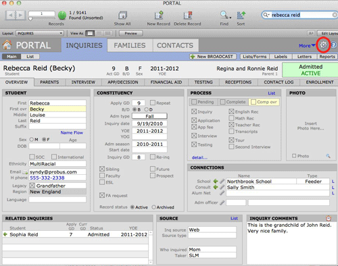338x266 pixels.
Task: Click the clock icon in Inquiry Comments
Action: coord(329,218)
